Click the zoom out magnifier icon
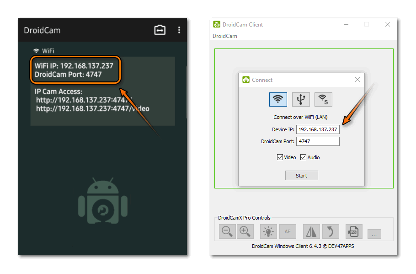 [227, 231]
